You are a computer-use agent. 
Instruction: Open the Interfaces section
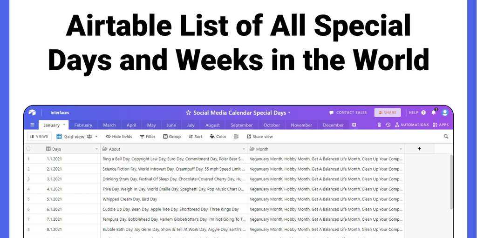click(x=60, y=112)
